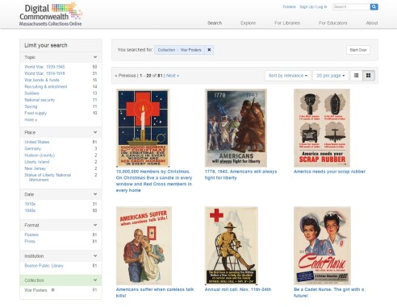397x307 pixels.
Task: Open the 20 per page dropdown
Action: tap(331, 76)
